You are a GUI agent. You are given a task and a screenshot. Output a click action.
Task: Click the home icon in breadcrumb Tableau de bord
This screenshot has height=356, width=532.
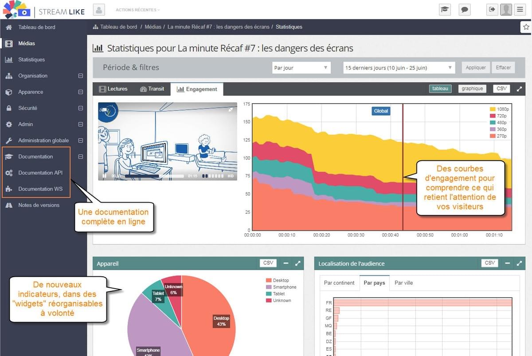click(95, 27)
